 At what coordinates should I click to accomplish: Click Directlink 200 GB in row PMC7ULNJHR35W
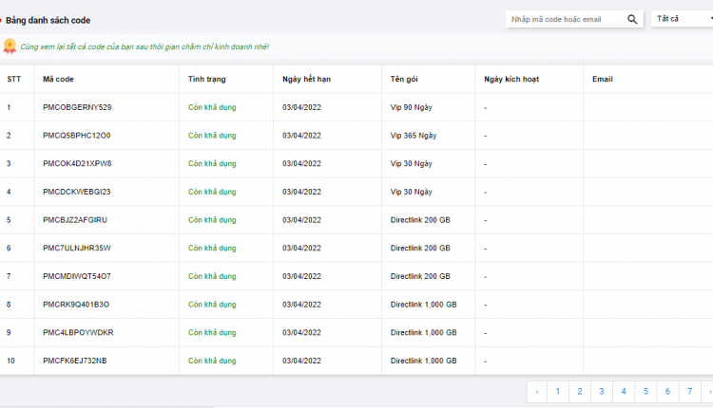coord(420,248)
